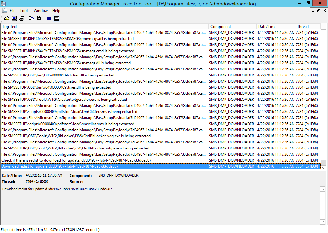Select the srvmsgs.cmd being extracted row
This screenshot has width=328, height=233.
[x=161, y=51]
